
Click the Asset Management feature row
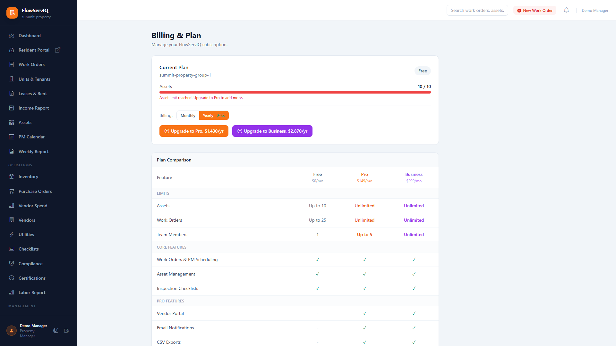tap(295, 274)
